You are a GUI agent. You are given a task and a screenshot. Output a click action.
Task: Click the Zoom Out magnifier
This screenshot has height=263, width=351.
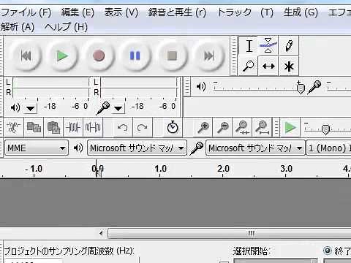coord(223,127)
